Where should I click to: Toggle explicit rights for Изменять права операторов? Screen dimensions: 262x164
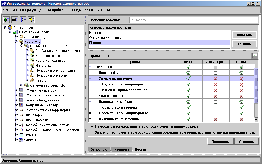[x=215, y=90]
